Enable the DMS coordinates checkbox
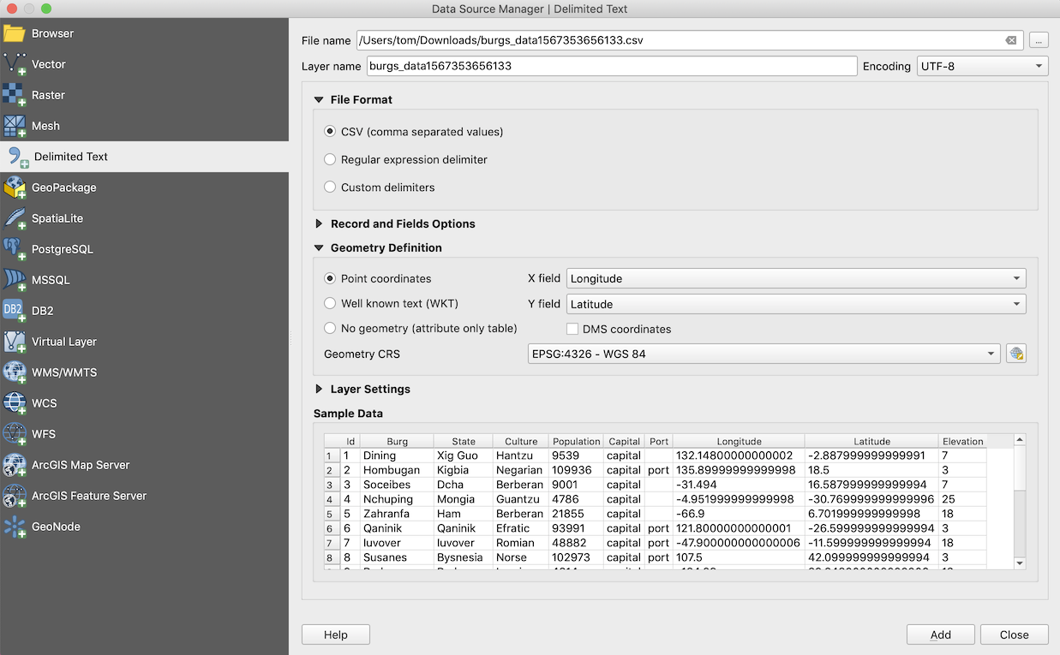 click(573, 329)
